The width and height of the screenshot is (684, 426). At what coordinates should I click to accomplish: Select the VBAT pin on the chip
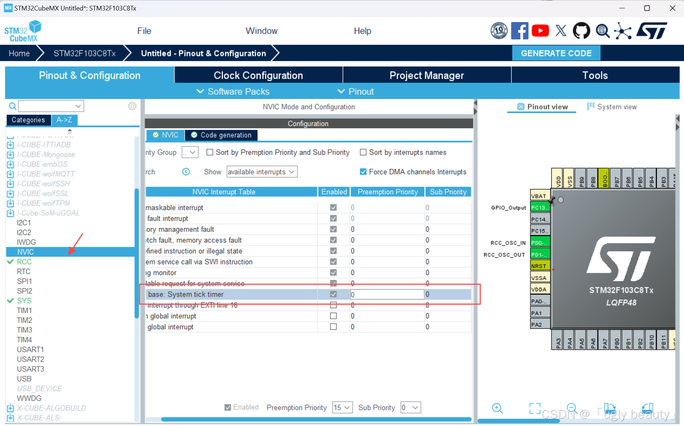540,196
